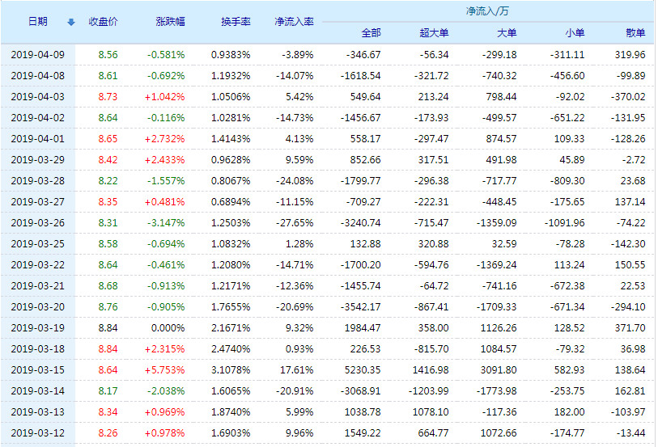
Task: Select the date cell 2019-03-15
Action: [38, 370]
